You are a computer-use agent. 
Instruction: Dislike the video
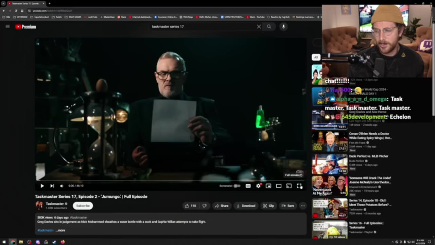pos(204,206)
